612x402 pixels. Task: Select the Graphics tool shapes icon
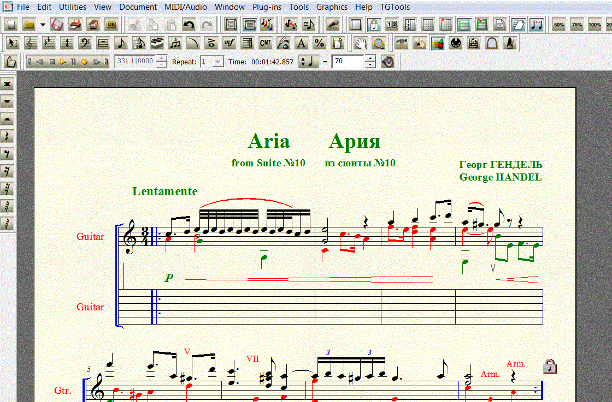[x=438, y=43]
